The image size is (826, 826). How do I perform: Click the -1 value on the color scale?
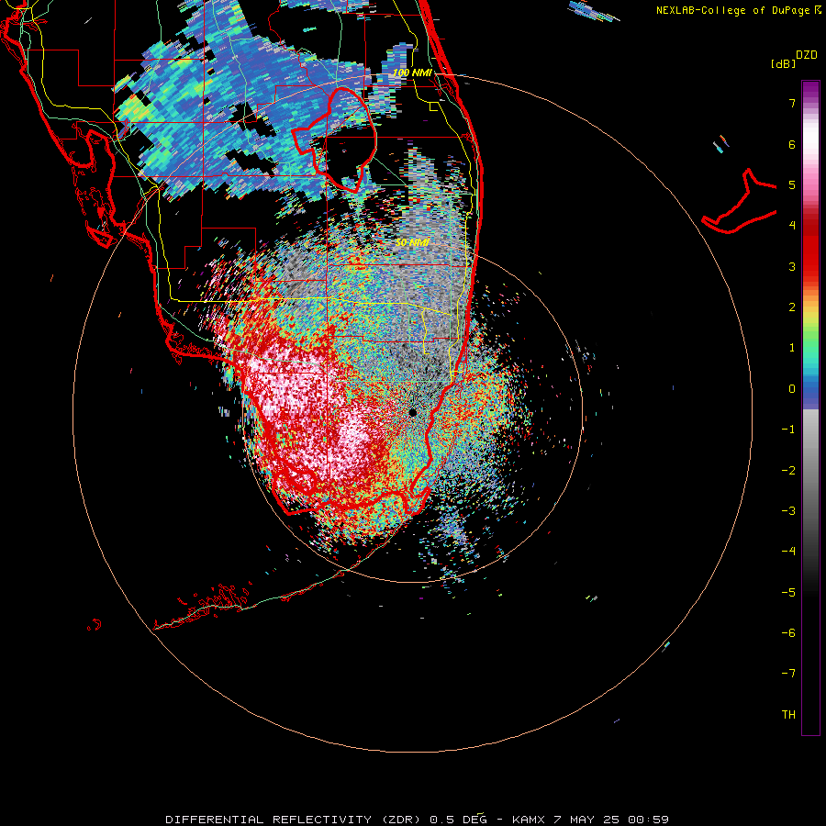click(x=788, y=430)
